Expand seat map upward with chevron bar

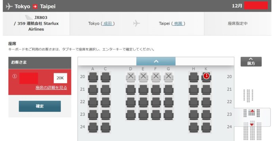(x=156, y=61)
